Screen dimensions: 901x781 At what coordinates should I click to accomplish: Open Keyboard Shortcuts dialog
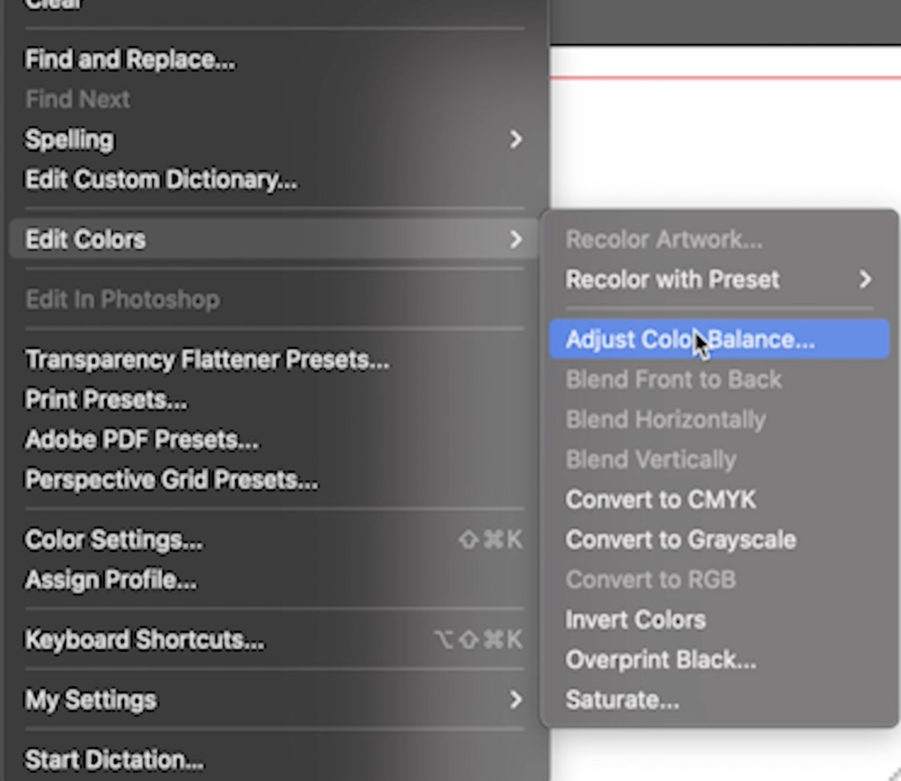[x=145, y=639]
